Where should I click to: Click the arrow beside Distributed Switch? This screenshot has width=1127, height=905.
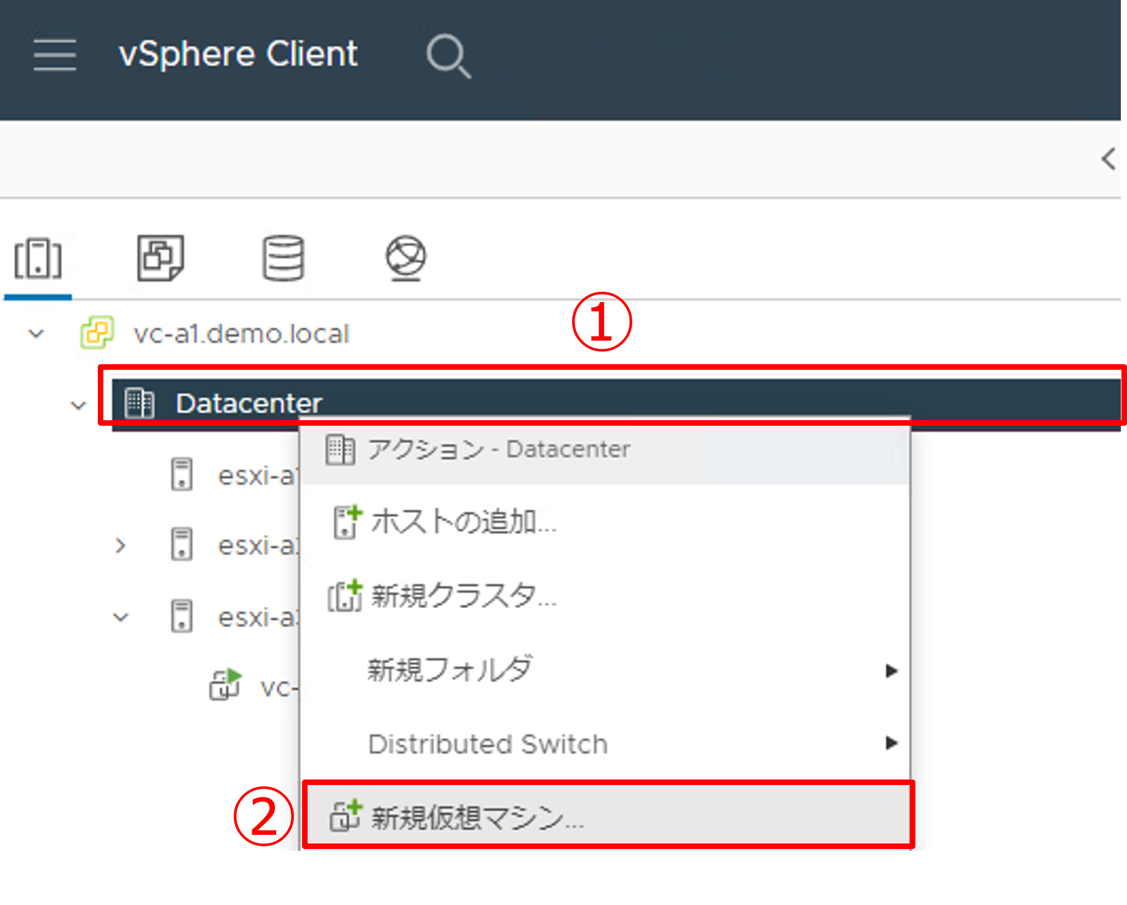coord(891,743)
